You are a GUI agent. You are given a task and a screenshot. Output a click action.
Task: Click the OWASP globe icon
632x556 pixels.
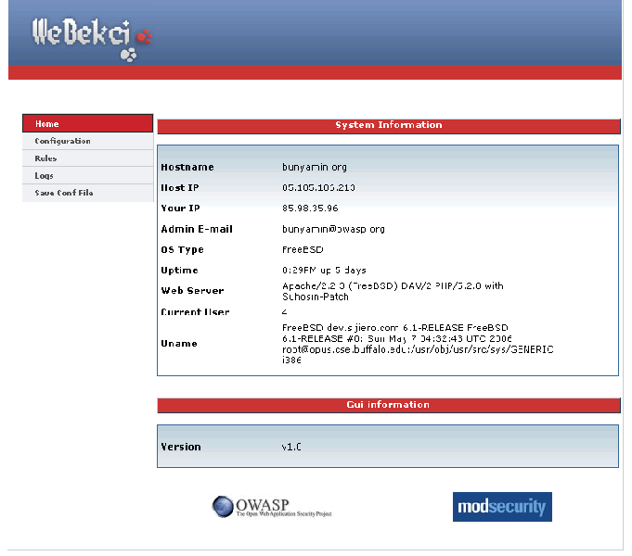(x=223, y=506)
